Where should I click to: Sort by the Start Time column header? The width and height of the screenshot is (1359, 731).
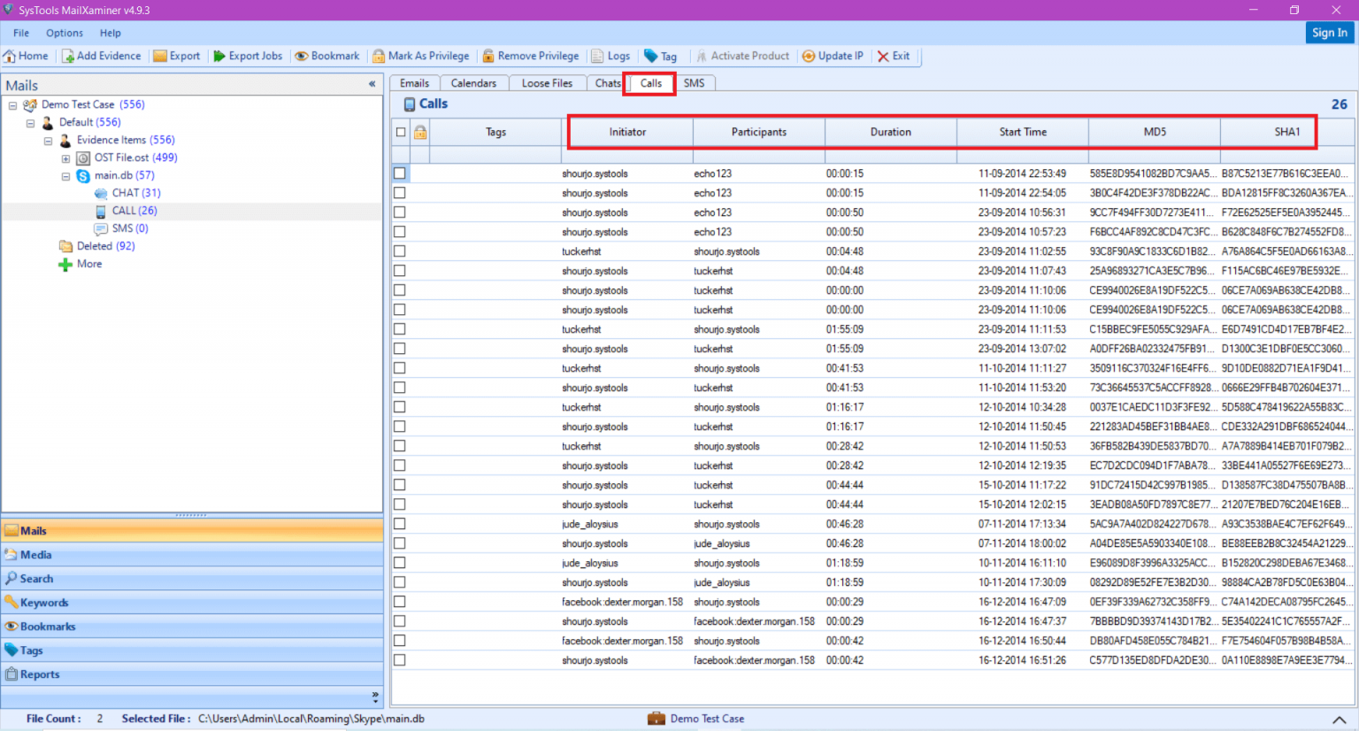1023,132
